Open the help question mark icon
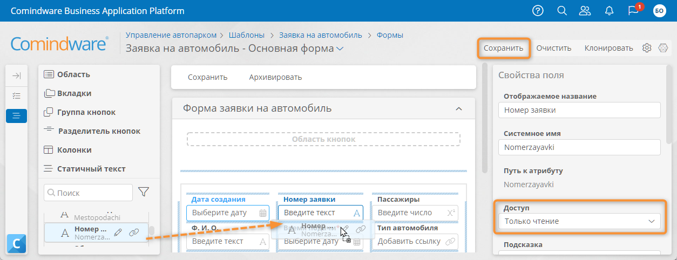This screenshot has height=260, width=677. pos(538,11)
